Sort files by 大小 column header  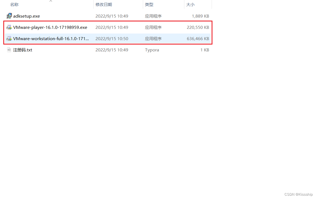pos(190,5)
